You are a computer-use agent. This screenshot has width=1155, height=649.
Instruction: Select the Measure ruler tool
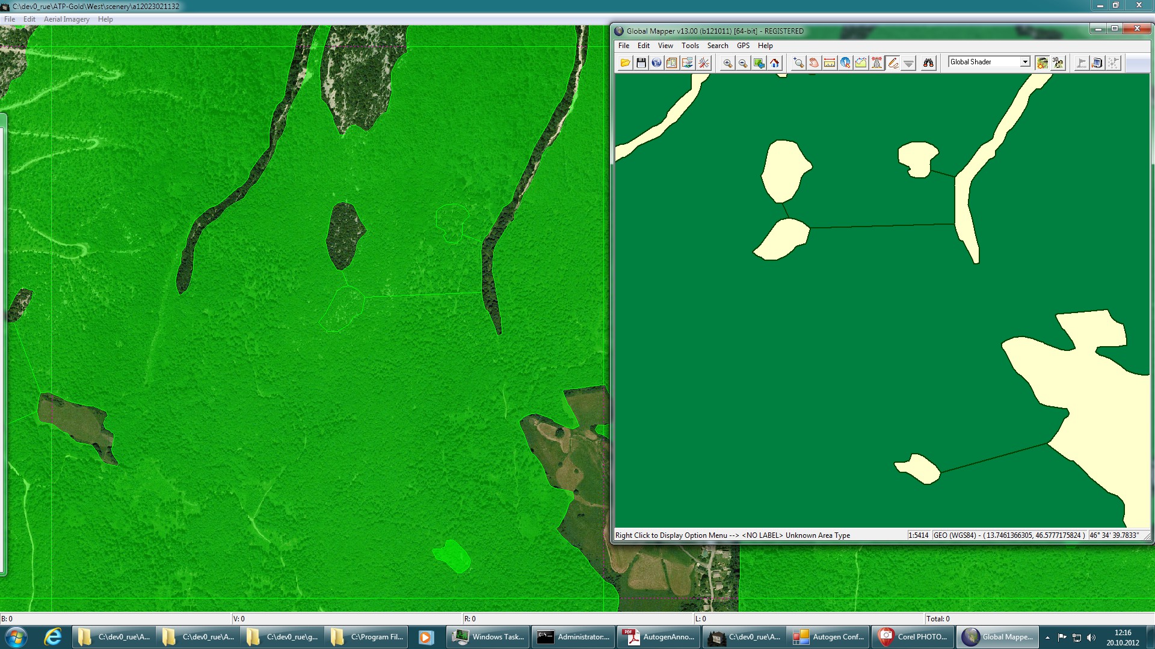[830, 63]
